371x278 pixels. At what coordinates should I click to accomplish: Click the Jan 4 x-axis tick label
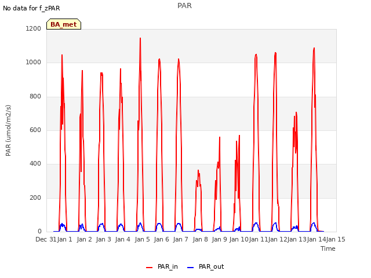[x=122, y=239]
